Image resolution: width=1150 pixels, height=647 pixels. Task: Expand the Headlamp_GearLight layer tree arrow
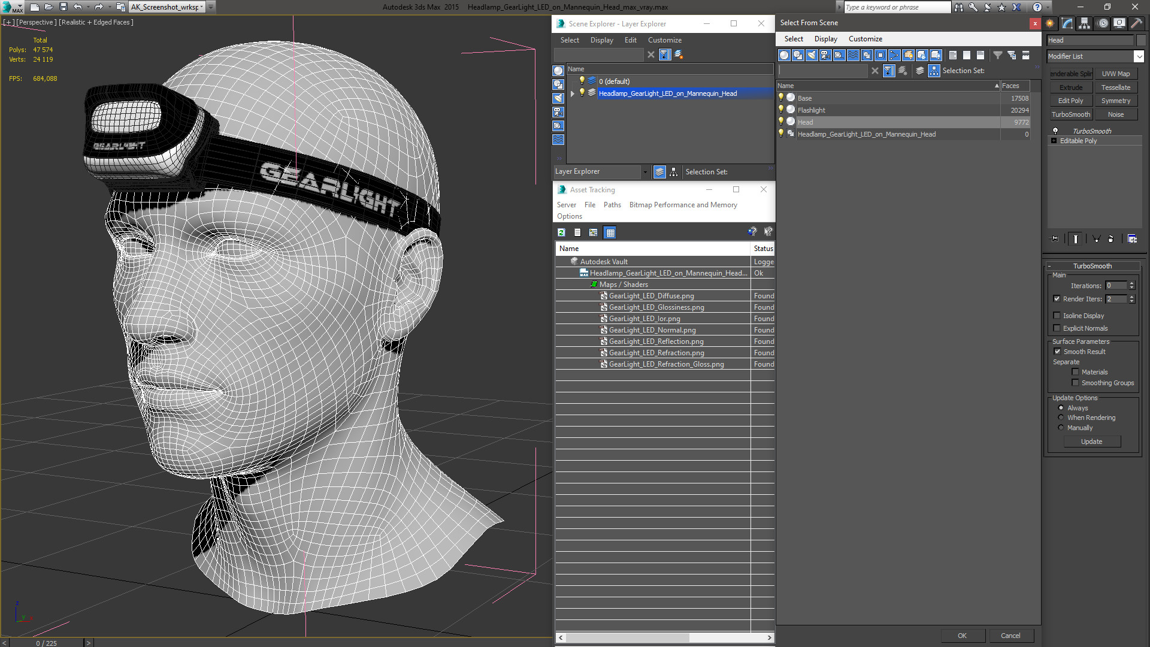(573, 93)
